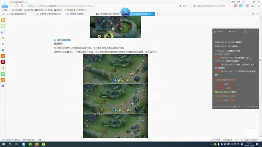This screenshot has height=147, width=262.
Task: Click the 头条资讯 status bar item
Action: tap(8, 140)
